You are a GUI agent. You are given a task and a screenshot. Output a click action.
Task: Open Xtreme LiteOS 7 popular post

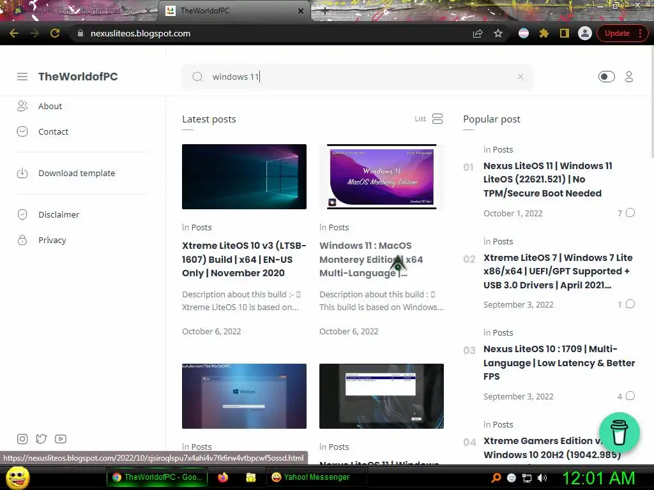coord(558,271)
